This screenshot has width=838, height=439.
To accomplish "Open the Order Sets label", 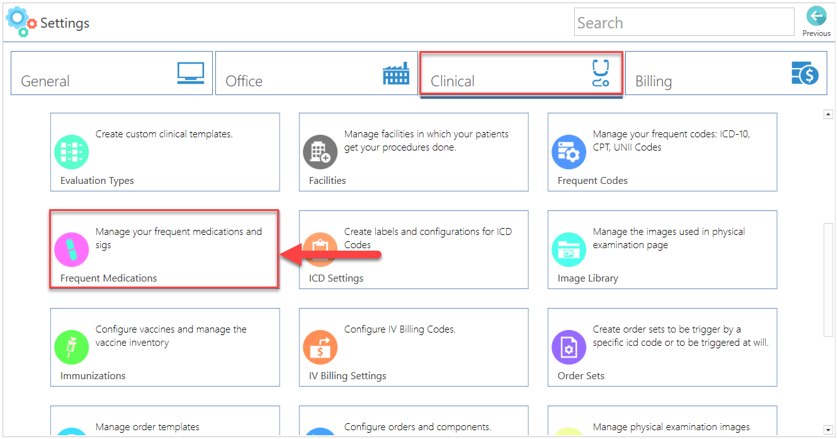I will 581,376.
